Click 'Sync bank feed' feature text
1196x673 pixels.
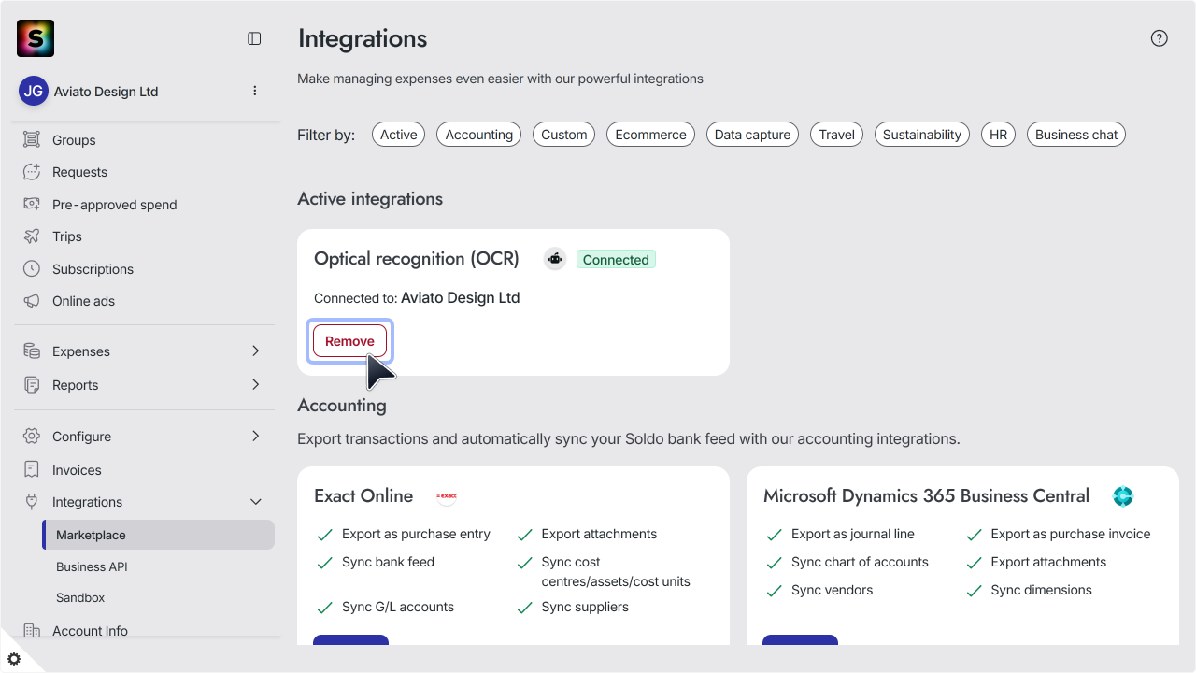click(388, 562)
